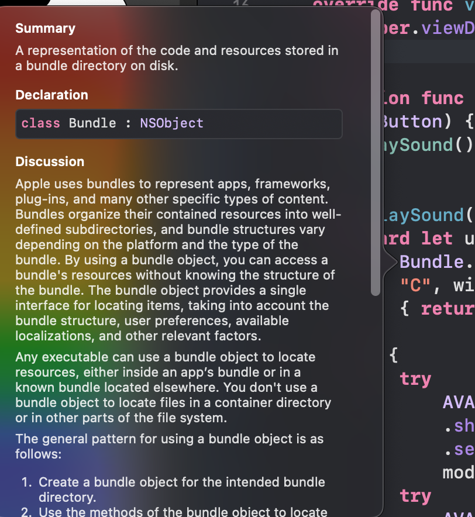The height and width of the screenshot is (517, 475).
Task: Click the line 'The general pattern for using'
Action: [169, 446]
